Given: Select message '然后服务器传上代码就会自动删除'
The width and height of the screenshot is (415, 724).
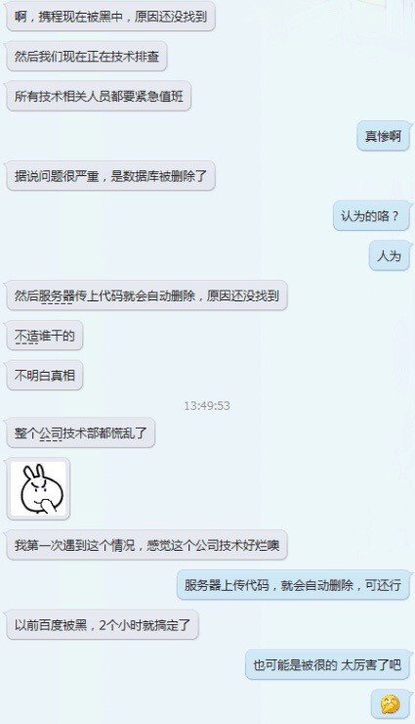Looking at the screenshot, I should tap(146, 295).
